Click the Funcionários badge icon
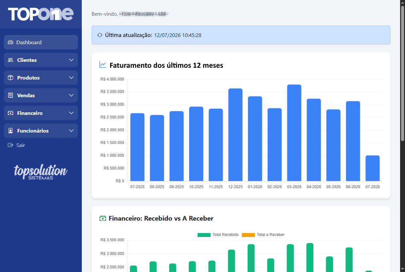This screenshot has height=272, width=405. coord(10,131)
